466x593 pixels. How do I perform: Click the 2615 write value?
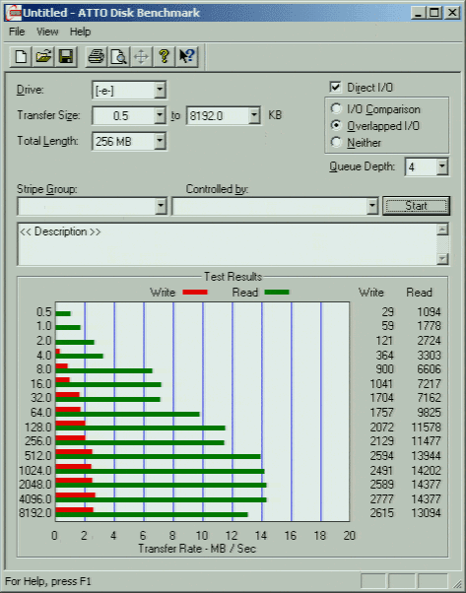[381, 513]
